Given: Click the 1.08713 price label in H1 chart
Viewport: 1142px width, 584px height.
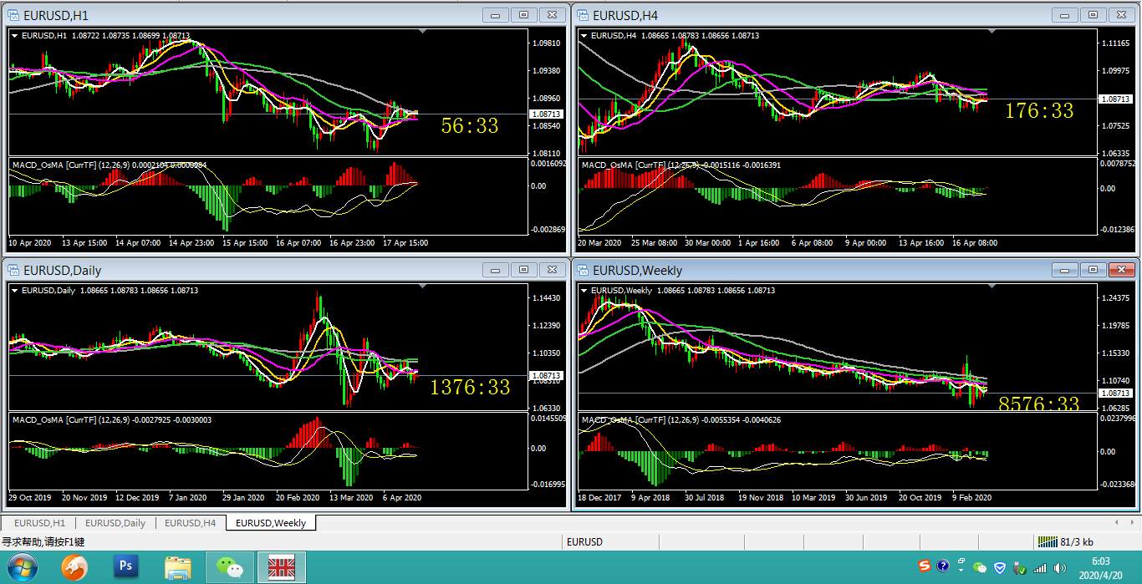Looking at the screenshot, I should (547, 114).
